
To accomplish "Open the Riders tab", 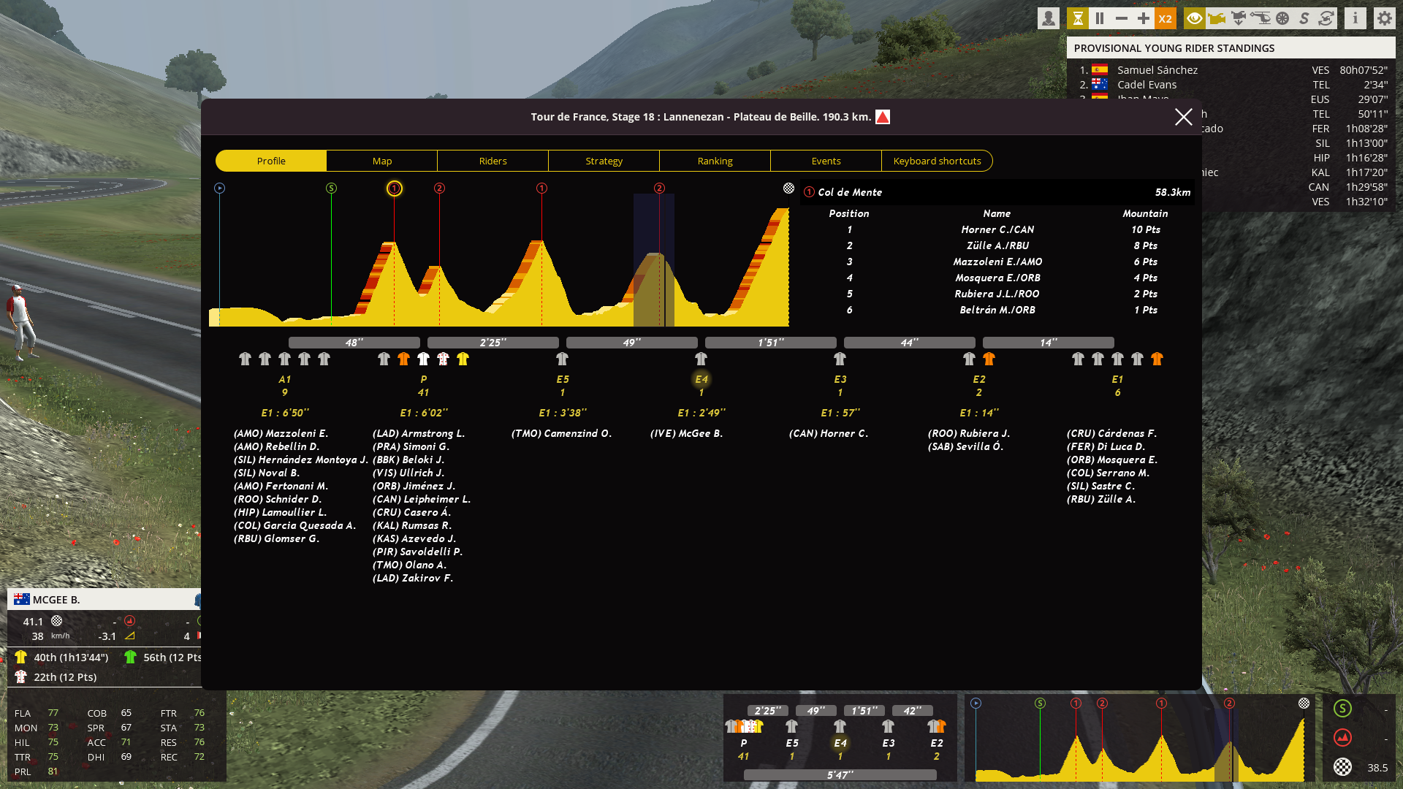I will coord(493,161).
